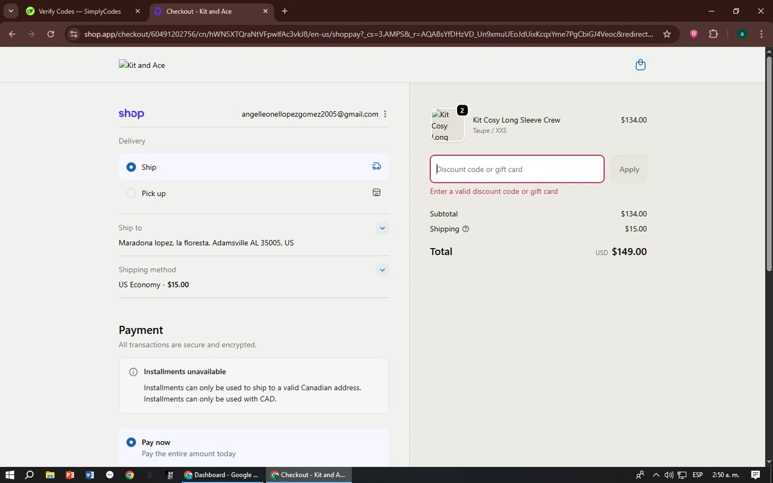The height and width of the screenshot is (483, 773).
Task: Click the total amount $149.00
Action: pyautogui.click(x=629, y=252)
